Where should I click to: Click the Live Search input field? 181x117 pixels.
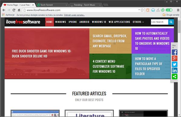160,22
